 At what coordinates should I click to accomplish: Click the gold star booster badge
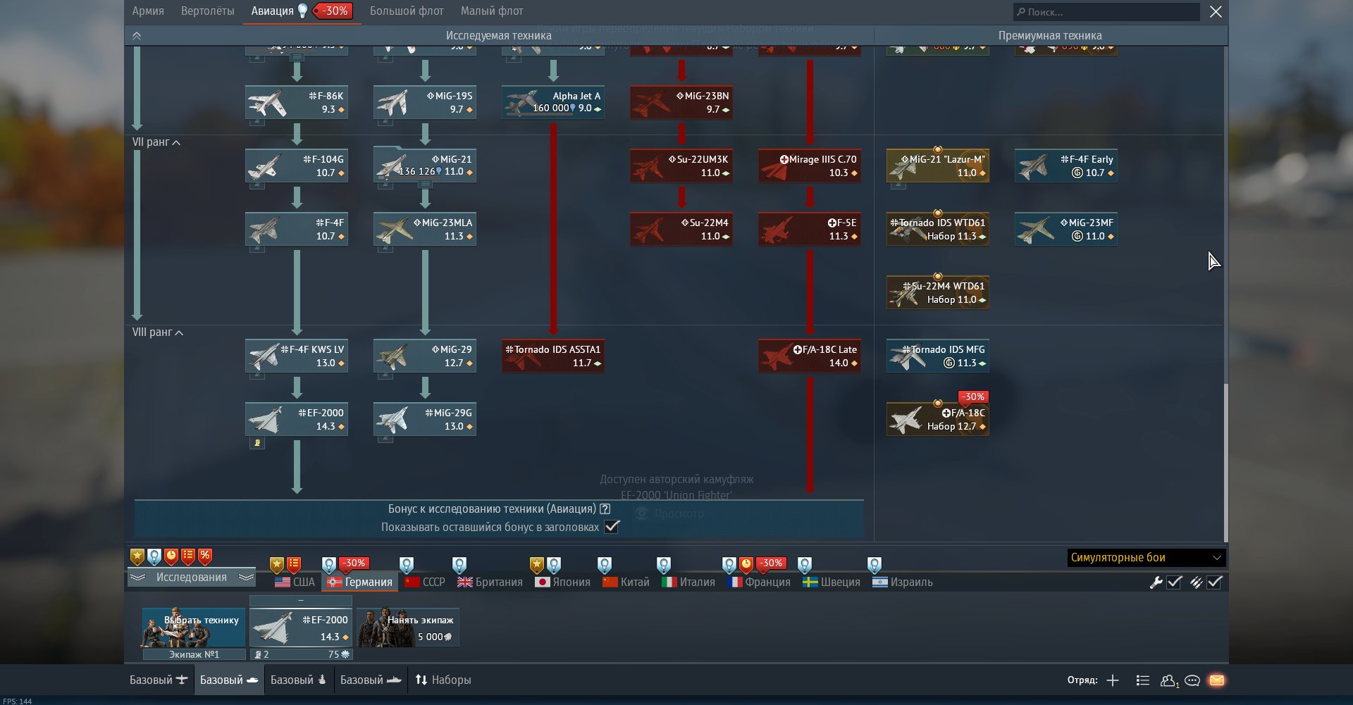pyautogui.click(x=137, y=556)
